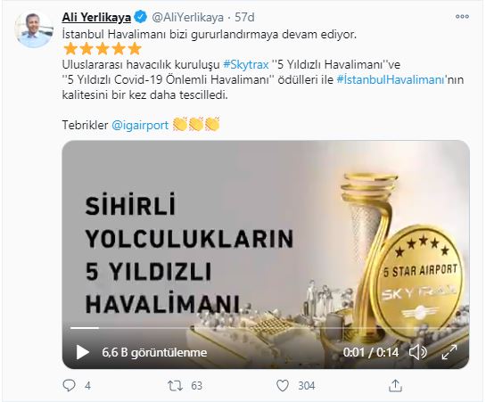Click the share upload icon

395,385
